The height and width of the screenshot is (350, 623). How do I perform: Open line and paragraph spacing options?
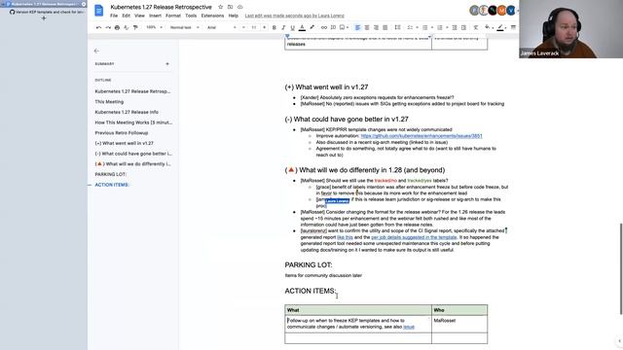point(397,27)
